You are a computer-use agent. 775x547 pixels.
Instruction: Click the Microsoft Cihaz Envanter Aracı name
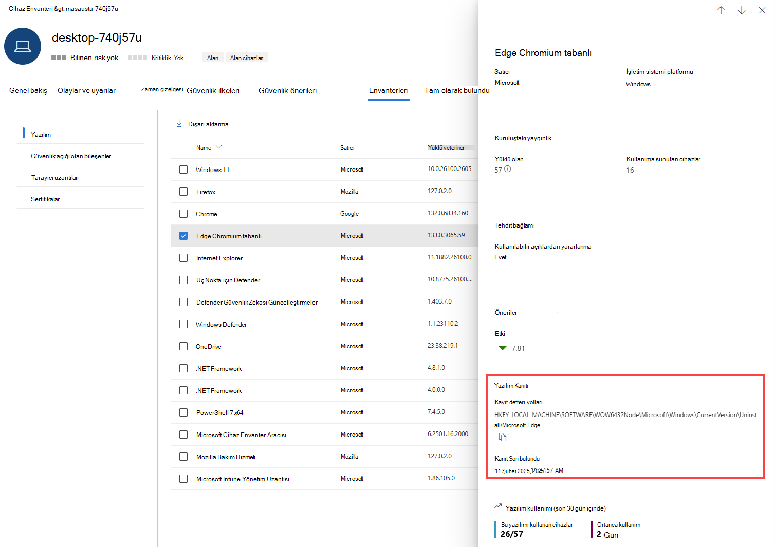(x=241, y=435)
